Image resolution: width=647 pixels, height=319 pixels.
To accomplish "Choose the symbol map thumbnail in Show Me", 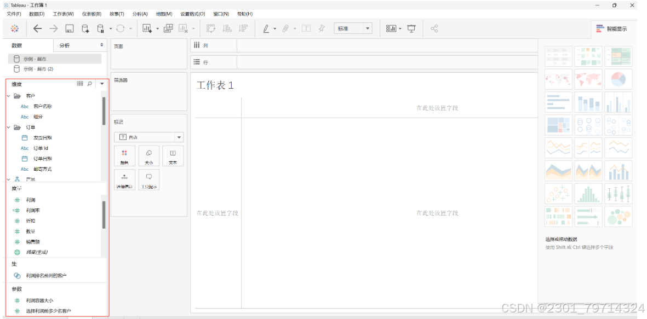I will [558, 79].
